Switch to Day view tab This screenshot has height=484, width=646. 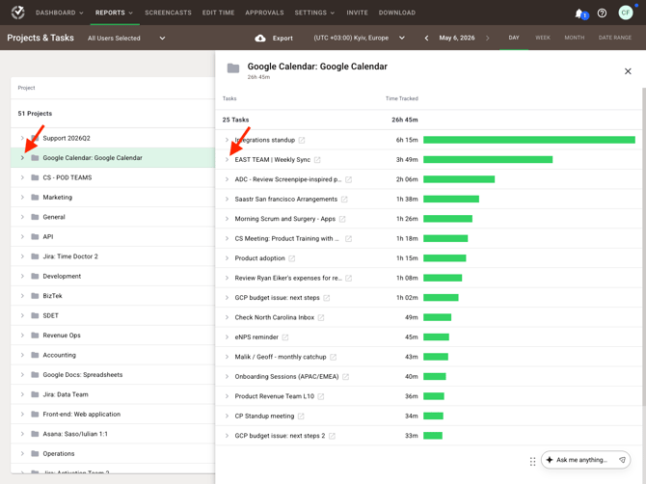coord(514,38)
